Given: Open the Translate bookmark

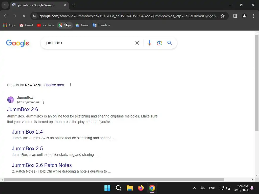Looking at the screenshot, I should (101, 25).
